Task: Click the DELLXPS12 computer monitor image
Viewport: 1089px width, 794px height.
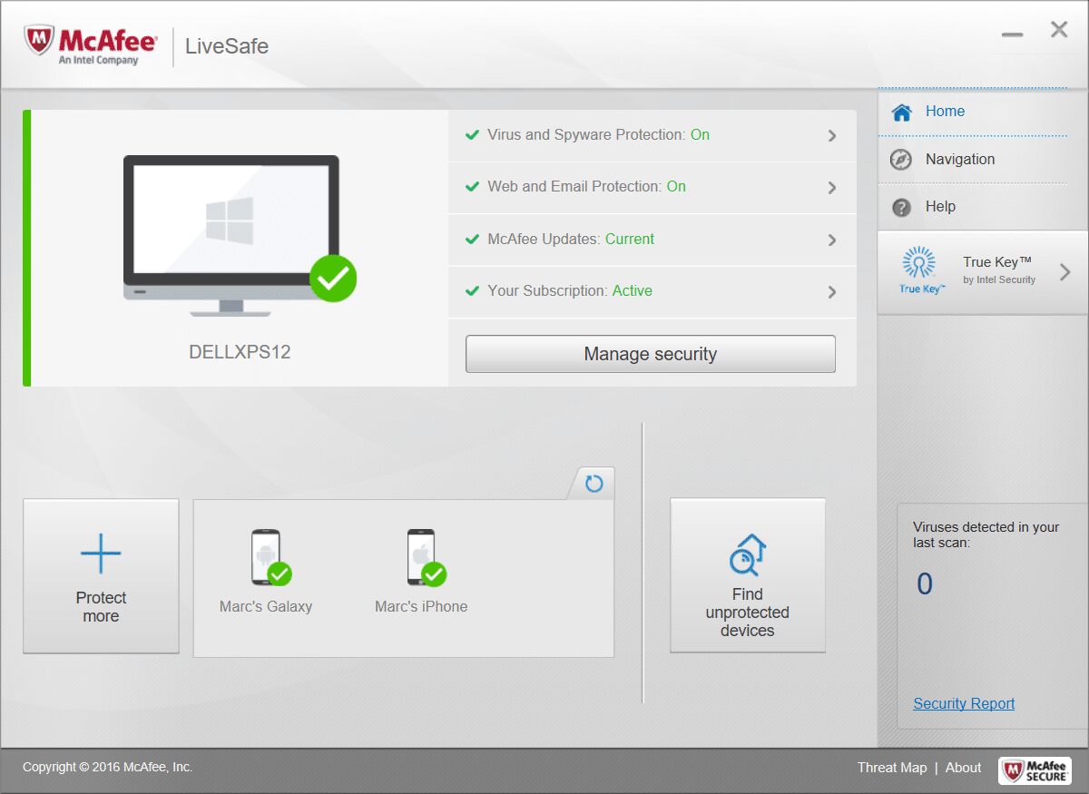Action: (231, 235)
